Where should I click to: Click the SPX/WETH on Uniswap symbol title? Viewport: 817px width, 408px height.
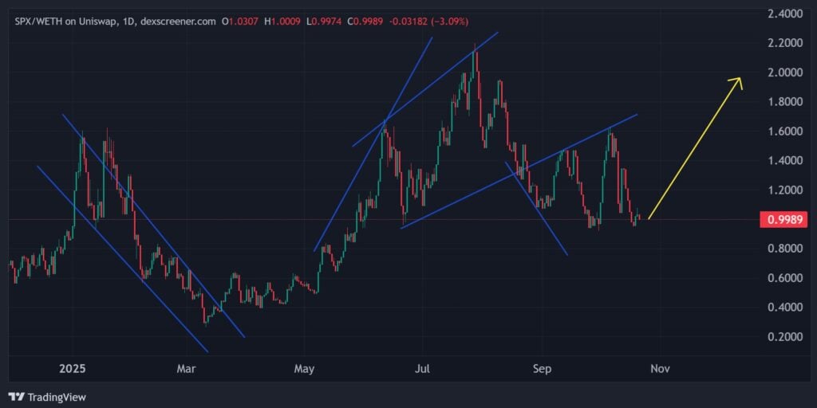tap(65, 22)
